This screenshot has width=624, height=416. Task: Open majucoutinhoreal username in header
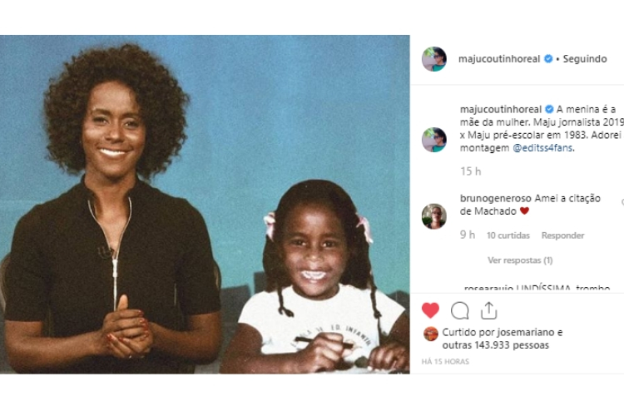499,59
